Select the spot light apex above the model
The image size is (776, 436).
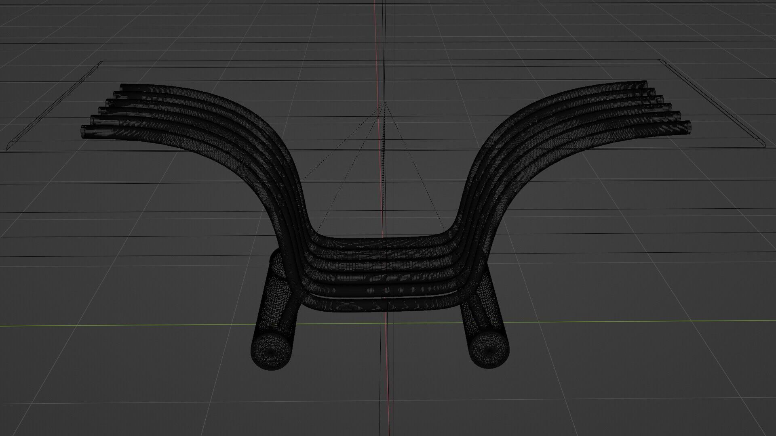coord(385,103)
